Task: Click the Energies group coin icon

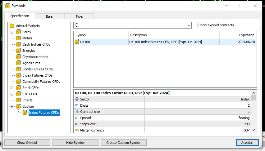Action: [18, 51]
